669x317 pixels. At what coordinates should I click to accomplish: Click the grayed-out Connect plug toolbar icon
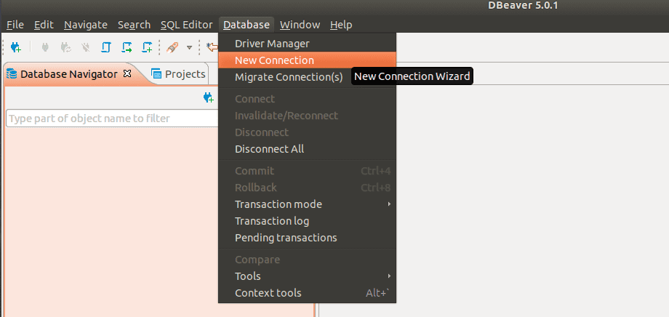tap(45, 47)
